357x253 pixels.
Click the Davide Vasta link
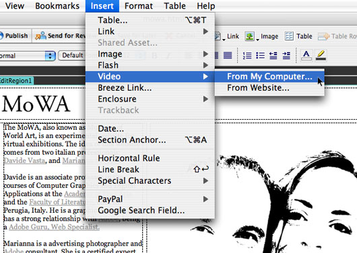(x=24, y=161)
